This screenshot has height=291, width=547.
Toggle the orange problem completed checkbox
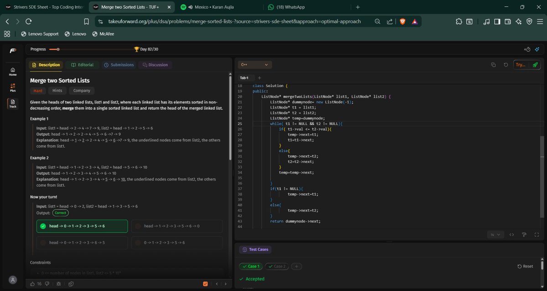pyautogui.click(x=206, y=284)
